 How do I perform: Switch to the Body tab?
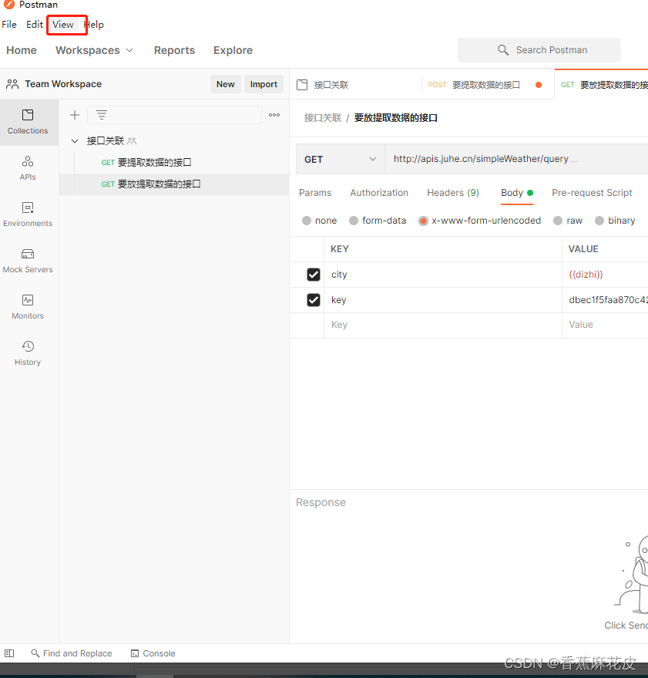pyautogui.click(x=517, y=193)
